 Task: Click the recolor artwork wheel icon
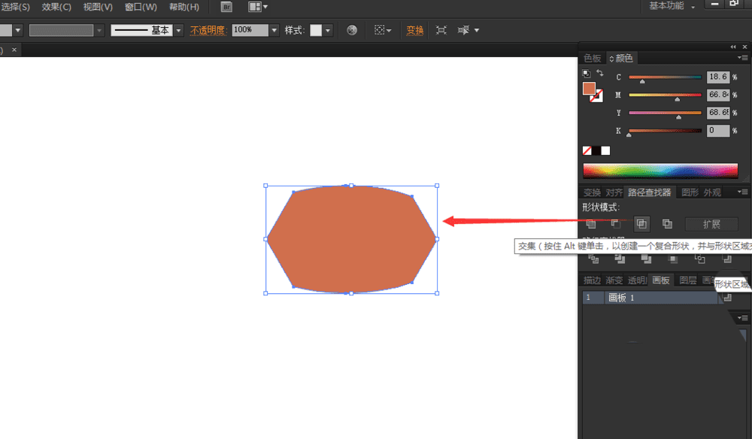[x=352, y=30]
